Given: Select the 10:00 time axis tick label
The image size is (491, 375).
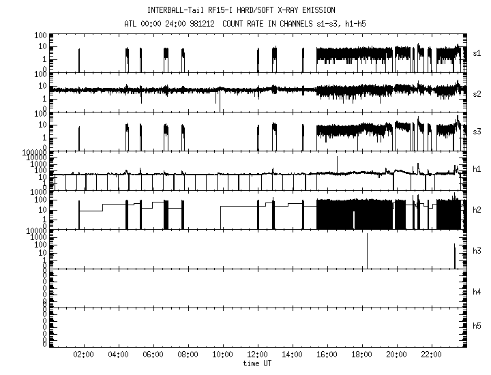Looking at the screenshot, I should [x=223, y=356].
